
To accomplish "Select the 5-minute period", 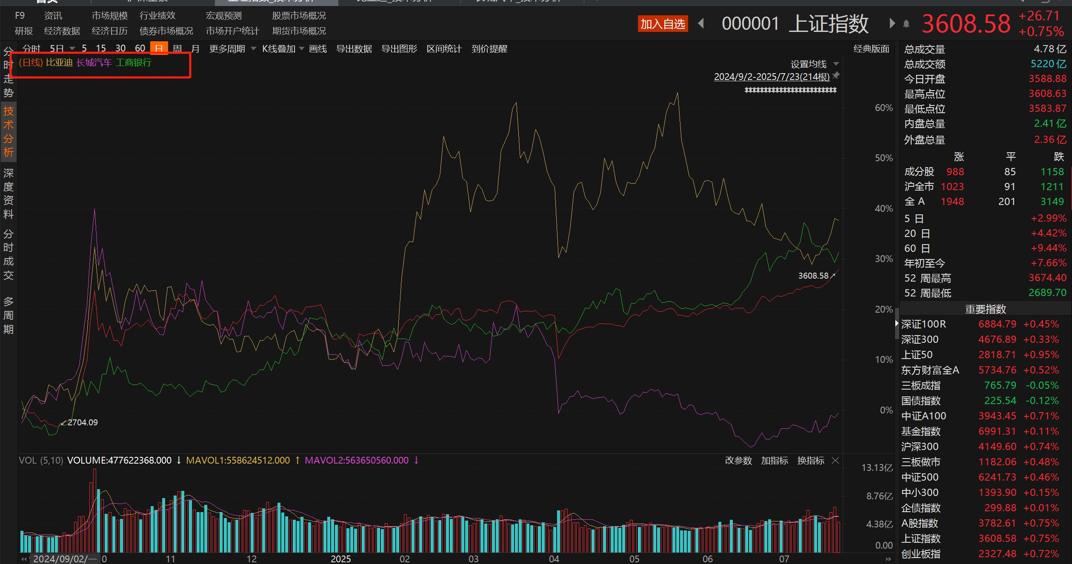I will pyautogui.click(x=84, y=48).
